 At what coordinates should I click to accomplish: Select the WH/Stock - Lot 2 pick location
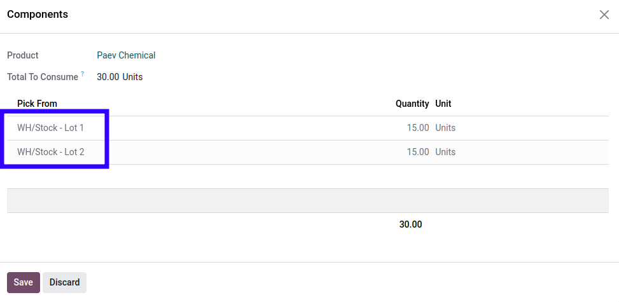pyautogui.click(x=51, y=152)
